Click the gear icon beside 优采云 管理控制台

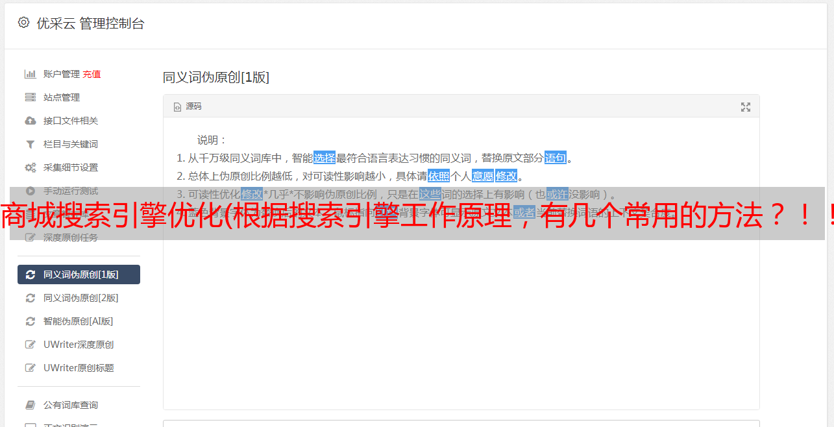[x=23, y=23]
